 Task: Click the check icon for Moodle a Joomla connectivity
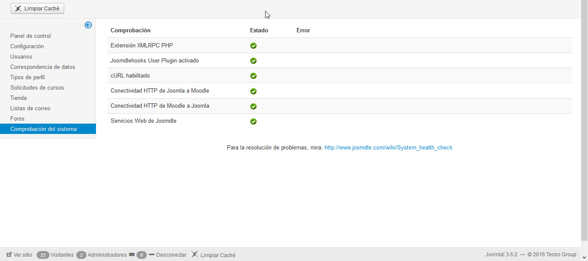tap(254, 106)
